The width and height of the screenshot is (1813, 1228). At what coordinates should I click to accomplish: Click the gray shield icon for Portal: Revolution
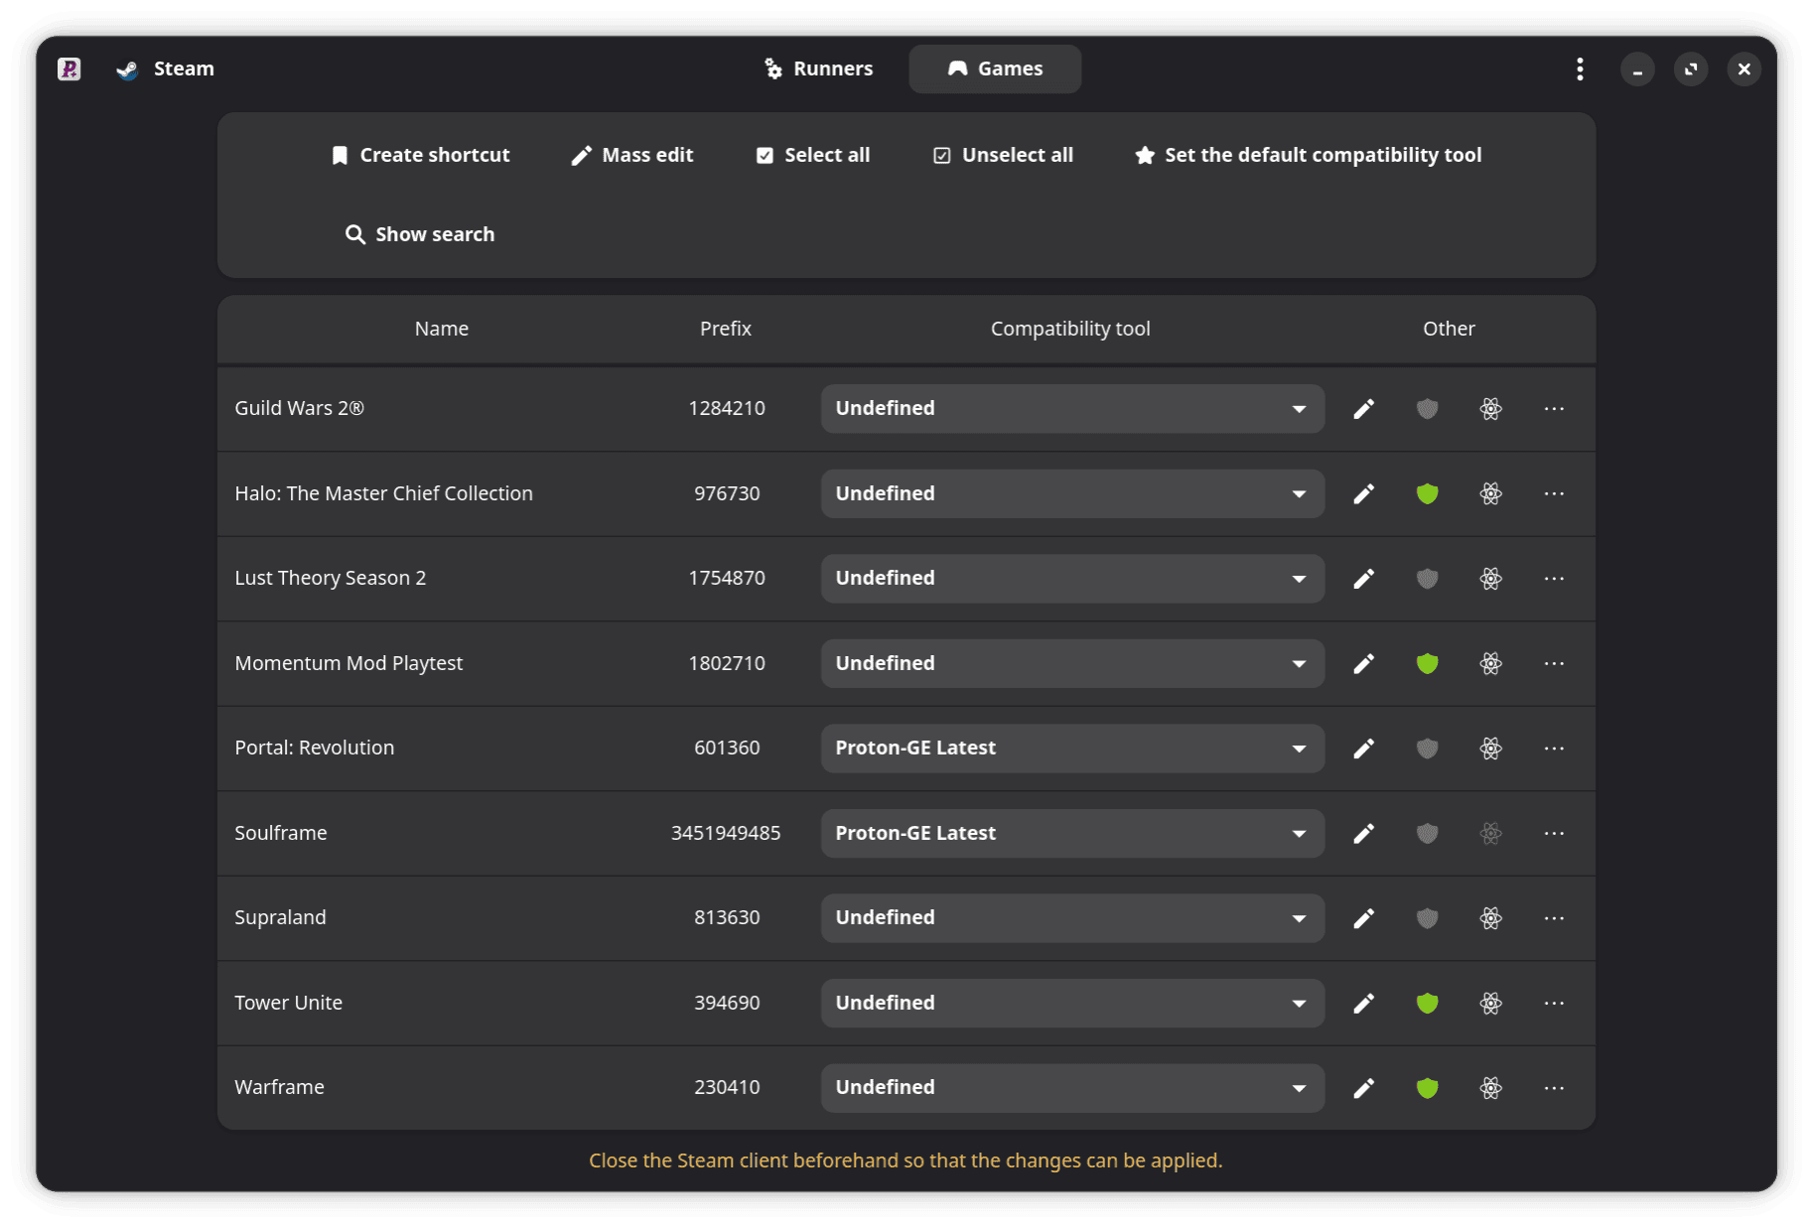[1427, 749]
